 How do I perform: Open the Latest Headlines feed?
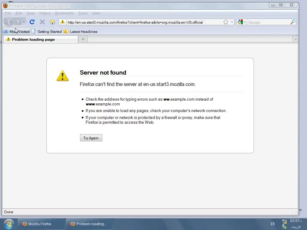[x=80, y=31]
